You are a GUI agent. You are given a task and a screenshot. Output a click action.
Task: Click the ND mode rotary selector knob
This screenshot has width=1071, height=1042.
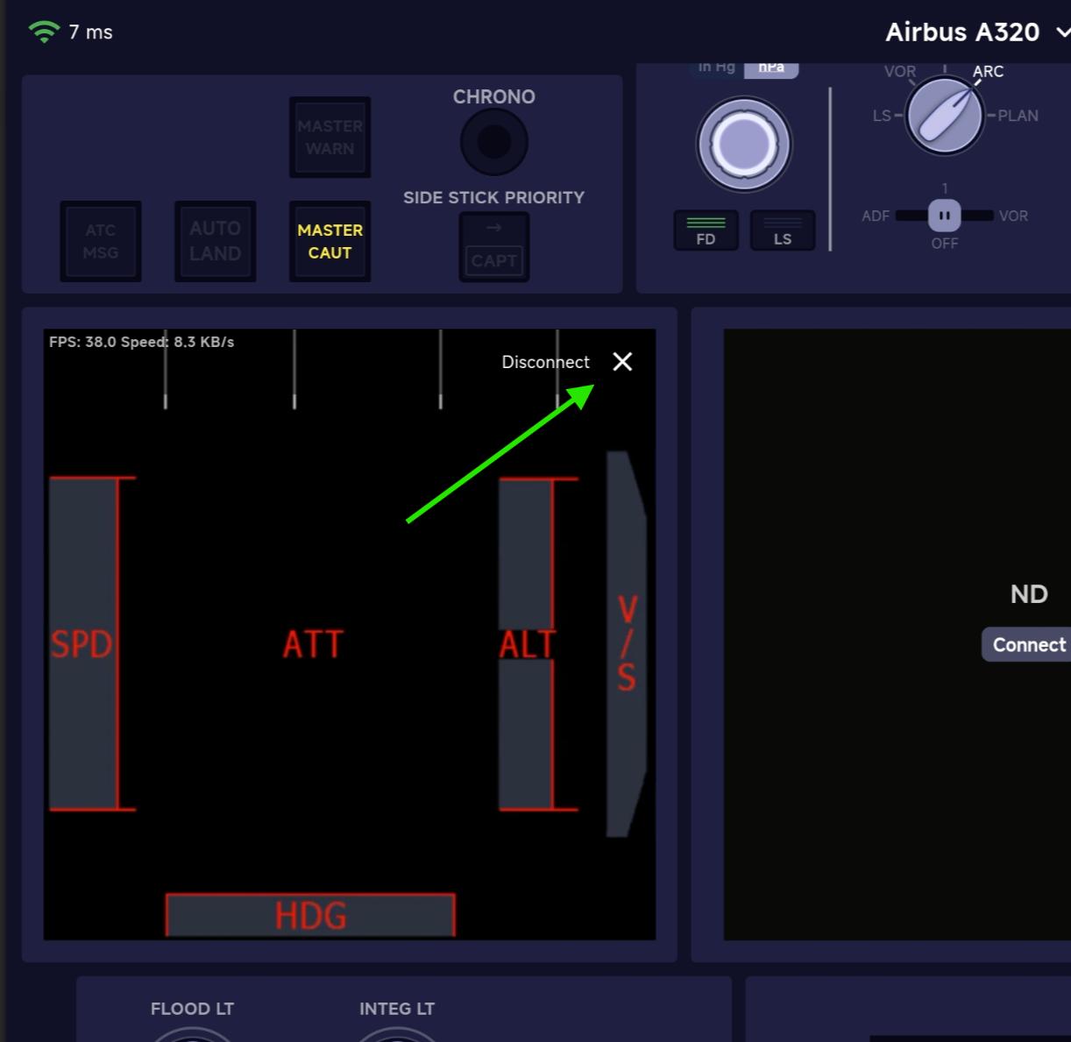click(944, 116)
